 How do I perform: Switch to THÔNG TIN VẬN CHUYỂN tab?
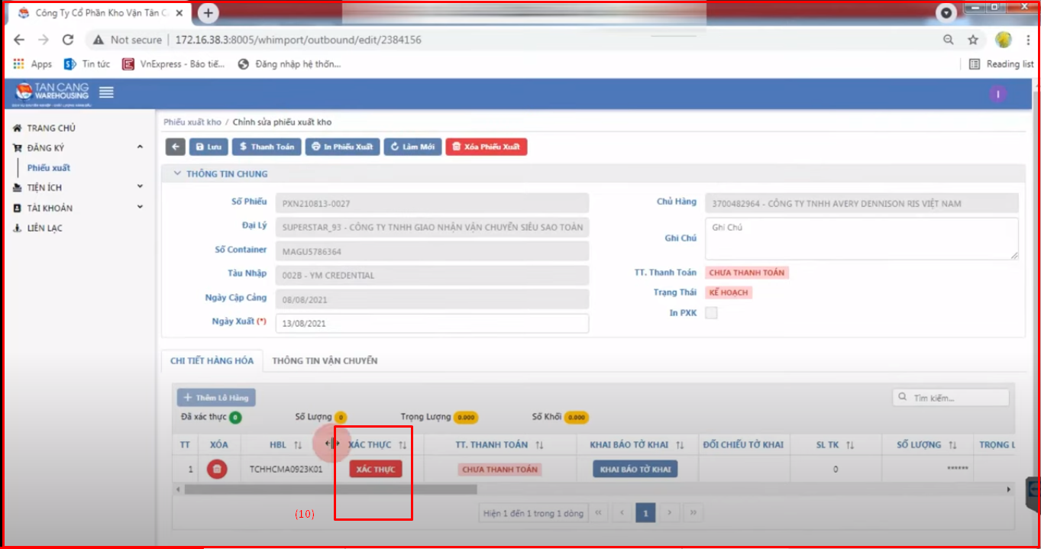click(x=325, y=360)
